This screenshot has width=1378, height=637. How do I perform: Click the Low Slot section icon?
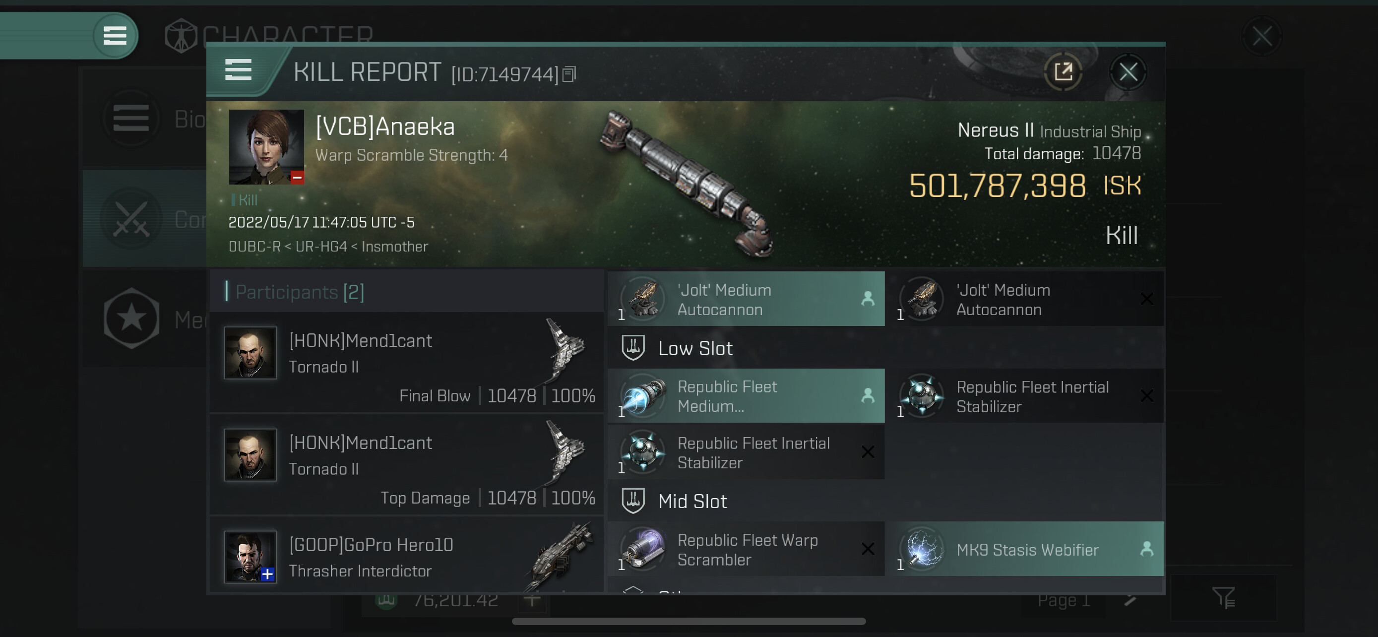633,348
